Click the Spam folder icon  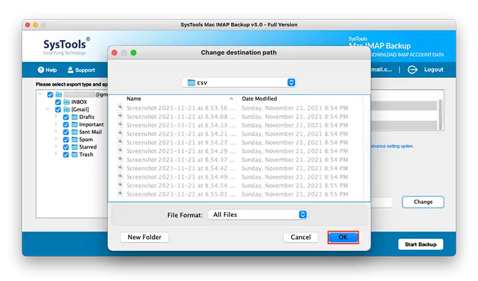(x=75, y=139)
